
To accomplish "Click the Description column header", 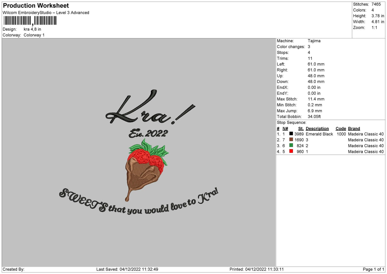I will 318,128.
